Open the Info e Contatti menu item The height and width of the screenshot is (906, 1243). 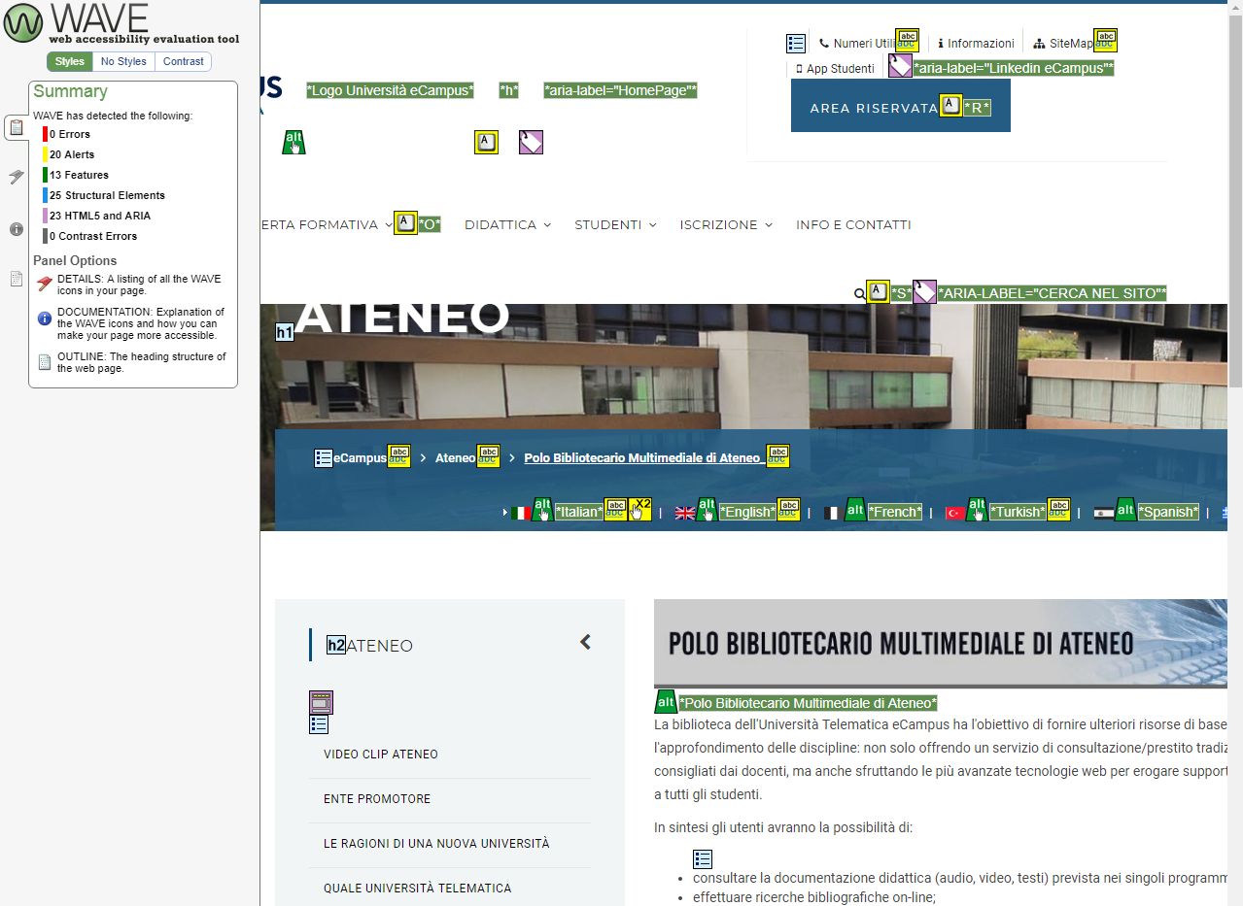[x=853, y=225]
